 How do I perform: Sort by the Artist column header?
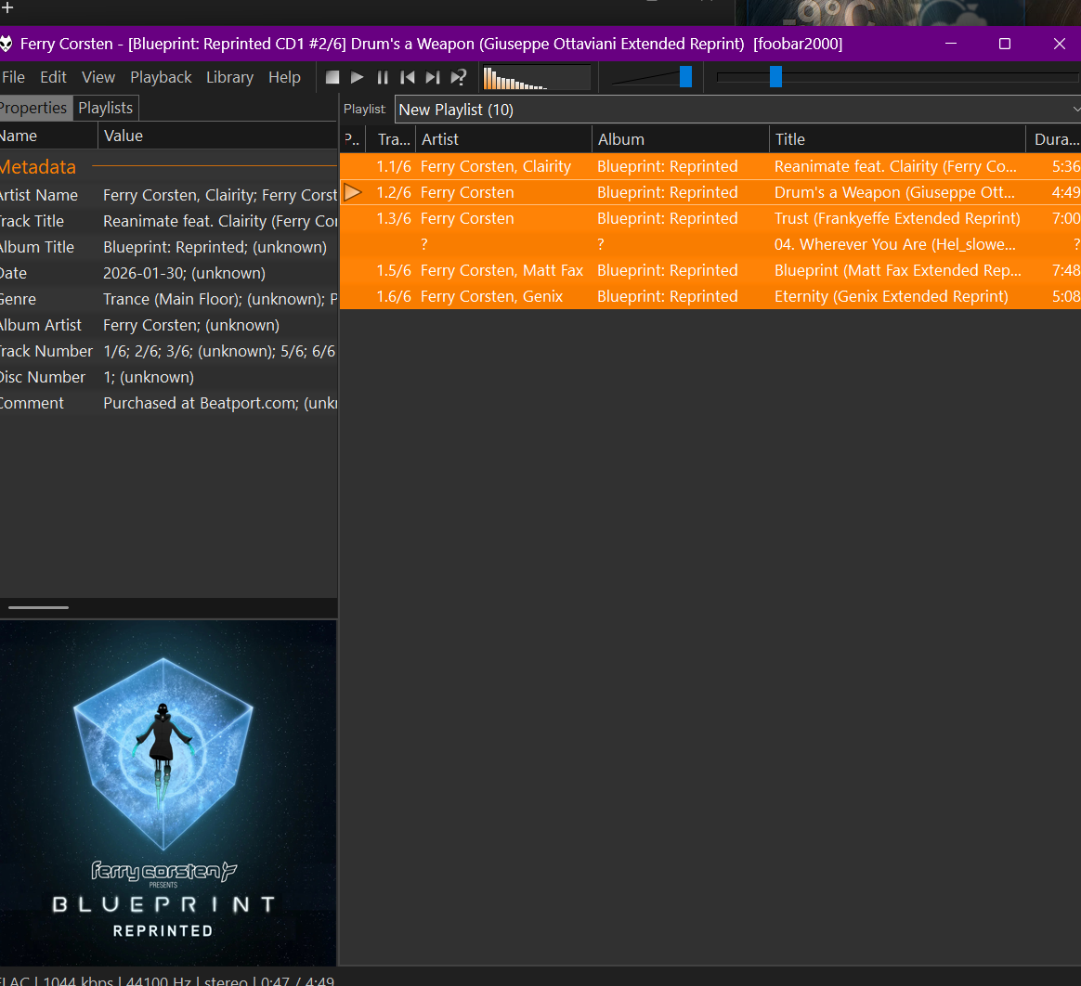coord(504,139)
